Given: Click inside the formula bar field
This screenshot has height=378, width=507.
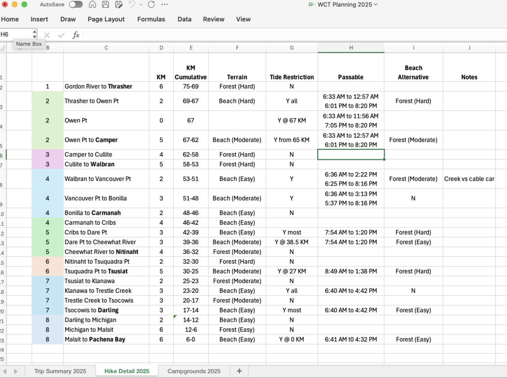Looking at the screenshot, I should click(x=295, y=35).
